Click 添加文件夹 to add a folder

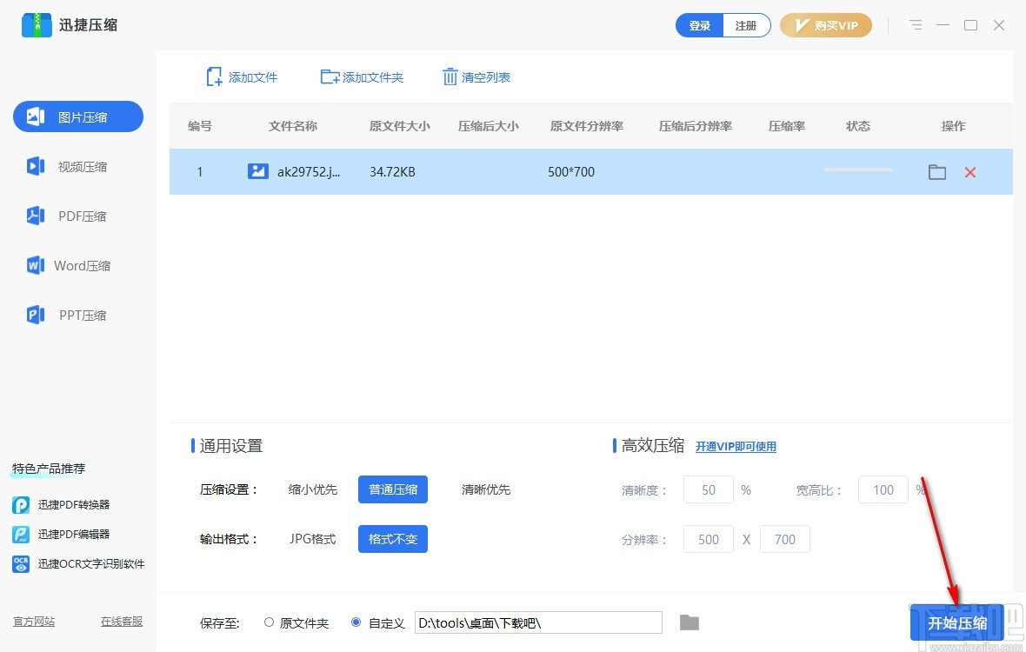[x=362, y=77]
